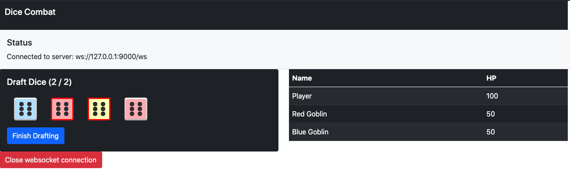Viewport: 570px width, 169px height.
Task: Click the Blue Goblin HP value 50
Action: pyautogui.click(x=491, y=132)
